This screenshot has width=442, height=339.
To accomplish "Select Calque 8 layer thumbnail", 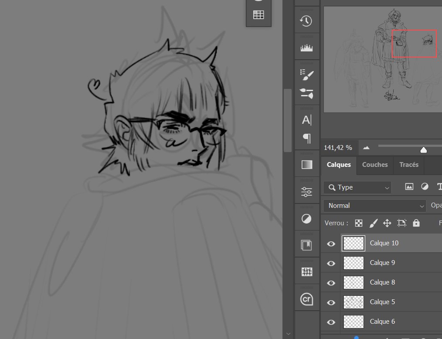I will click(x=354, y=282).
